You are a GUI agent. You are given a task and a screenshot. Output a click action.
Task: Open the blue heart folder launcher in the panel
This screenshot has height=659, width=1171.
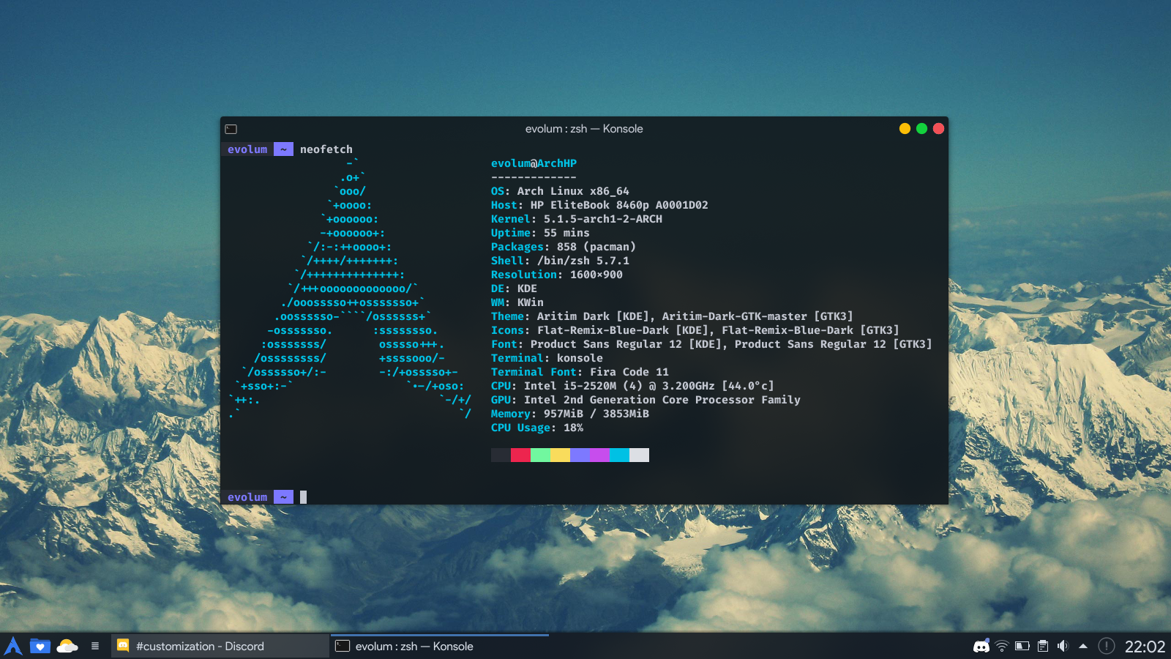pos(40,646)
